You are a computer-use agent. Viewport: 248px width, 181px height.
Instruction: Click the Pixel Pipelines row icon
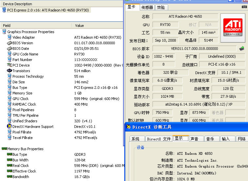(10, 110)
